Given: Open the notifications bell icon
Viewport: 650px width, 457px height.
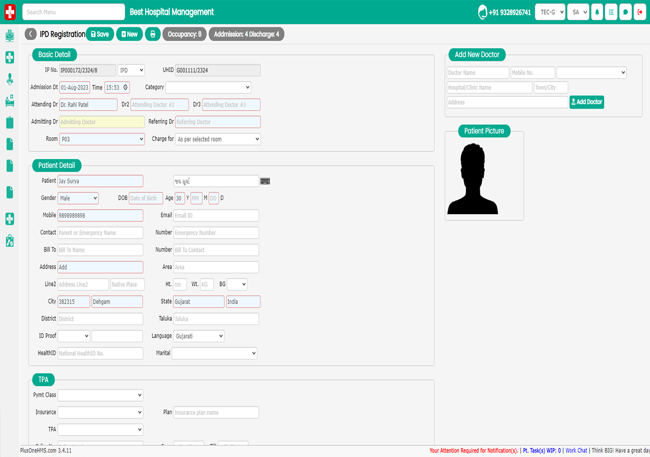Looking at the screenshot, I should coord(597,12).
